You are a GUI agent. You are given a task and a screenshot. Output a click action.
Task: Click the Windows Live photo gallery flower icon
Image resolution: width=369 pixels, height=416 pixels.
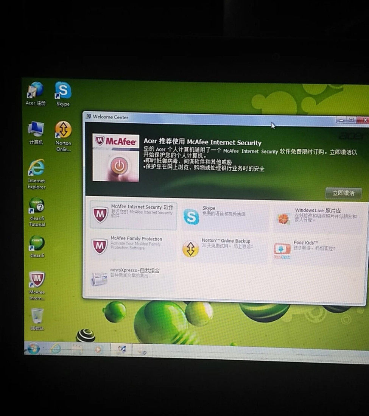pyautogui.click(x=283, y=219)
